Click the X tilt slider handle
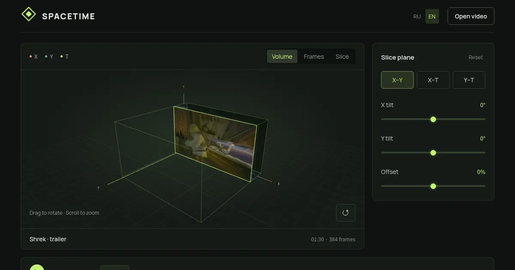 click(x=433, y=119)
